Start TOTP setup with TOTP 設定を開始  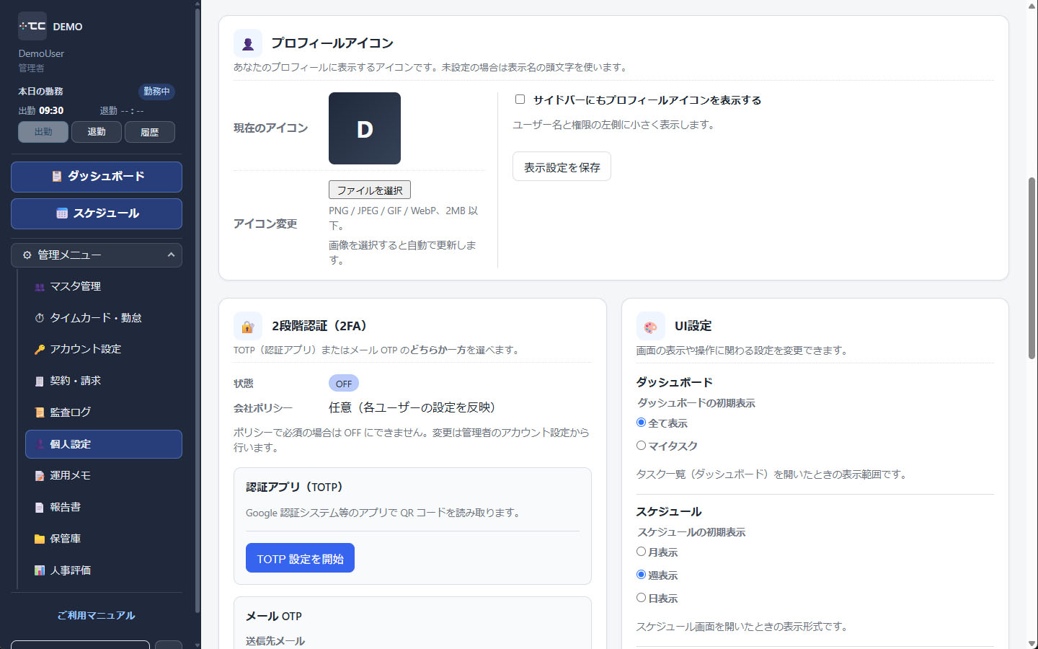coord(300,558)
